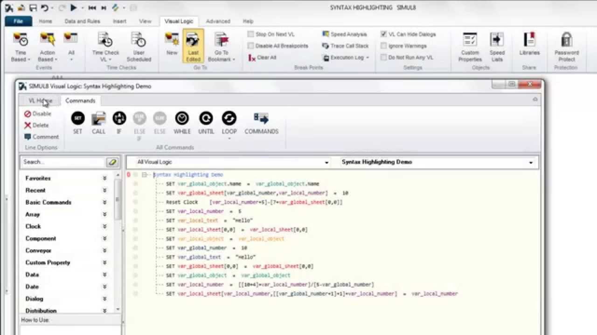Toggle Ignore Warnings checkbox
This screenshot has width=597, height=335.
(x=383, y=46)
